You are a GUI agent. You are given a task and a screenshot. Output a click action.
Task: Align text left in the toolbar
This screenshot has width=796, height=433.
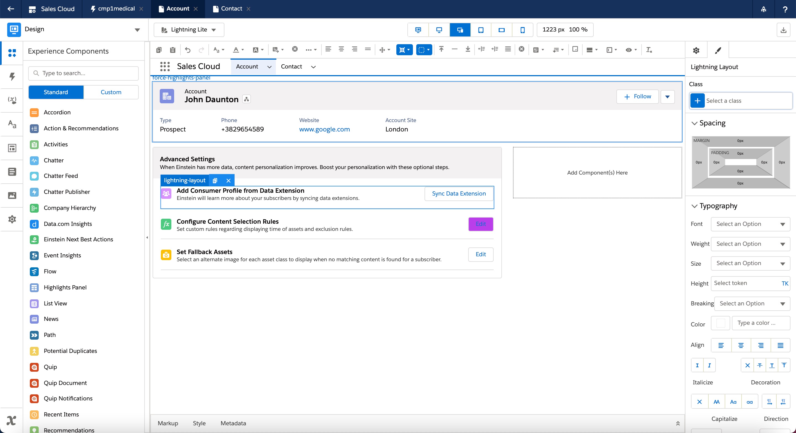point(328,49)
